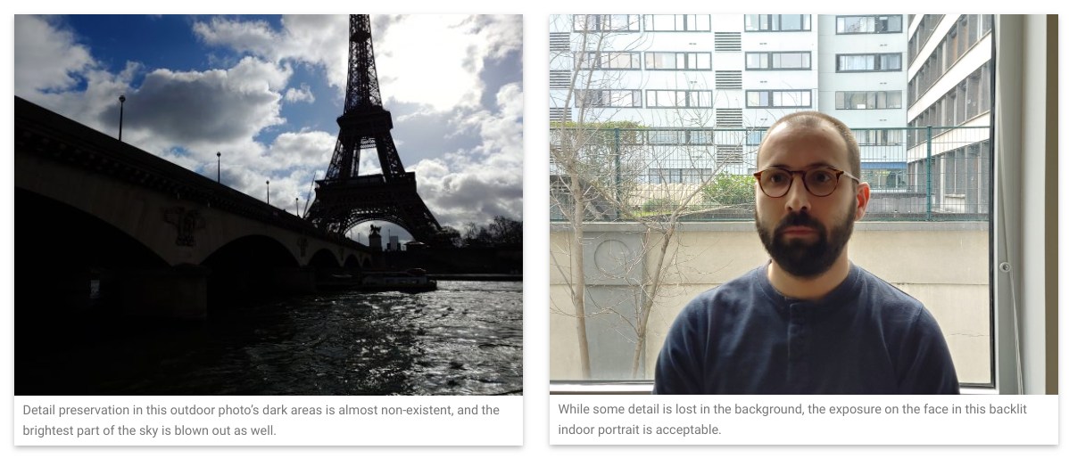
Task: Click the boat on the river
Action: pos(397,281)
